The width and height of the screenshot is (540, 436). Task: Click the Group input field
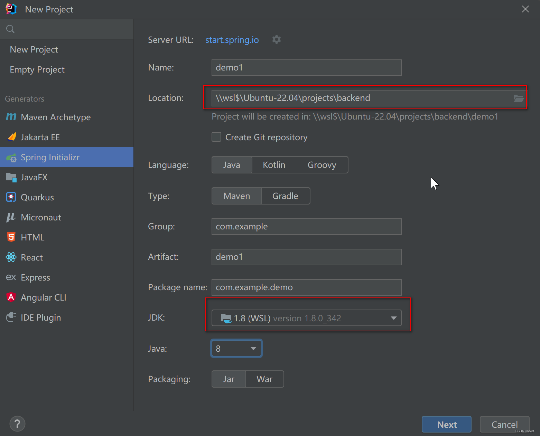307,227
